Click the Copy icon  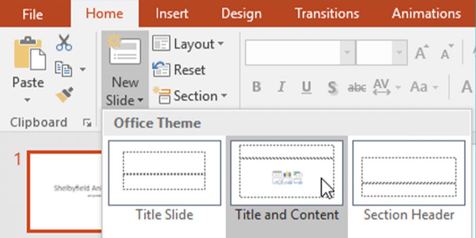63,69
